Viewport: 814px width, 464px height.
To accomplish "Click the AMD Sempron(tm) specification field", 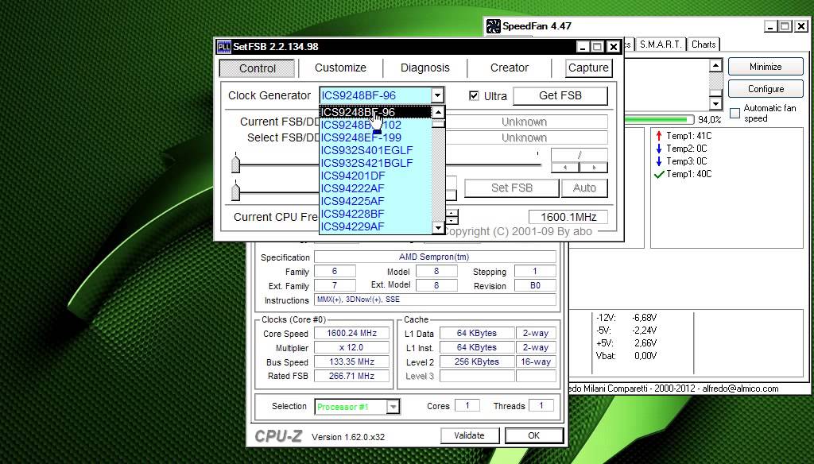I will 435,257.
